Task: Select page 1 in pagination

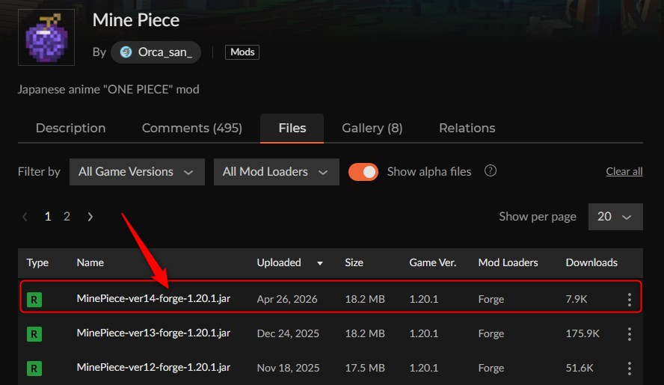Action: coord(48,217)
